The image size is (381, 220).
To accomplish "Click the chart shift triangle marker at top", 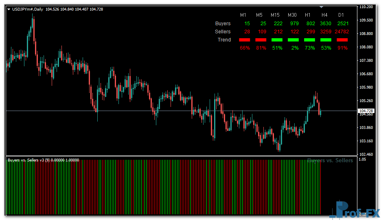I will pyautogui.click(x=322, y=7).
